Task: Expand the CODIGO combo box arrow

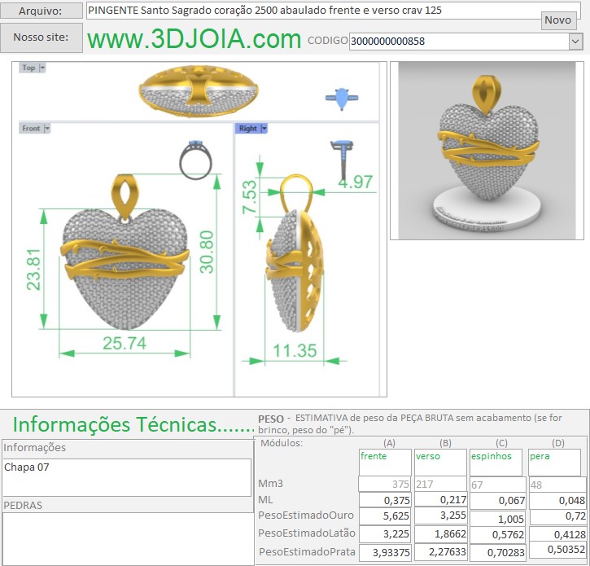Action: tap(575, 41)
